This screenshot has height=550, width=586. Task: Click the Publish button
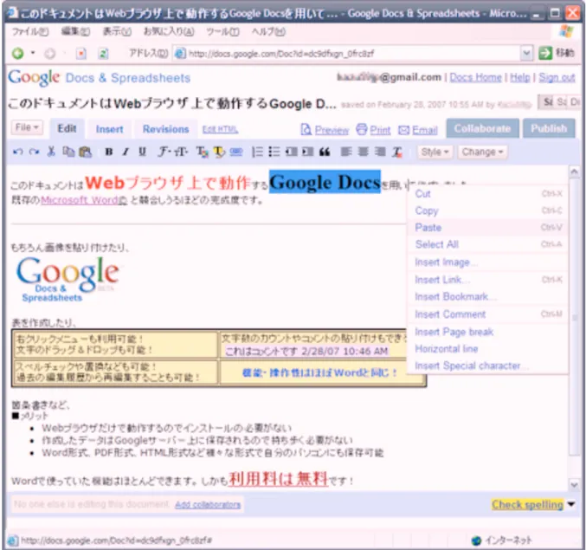(549, 128)
